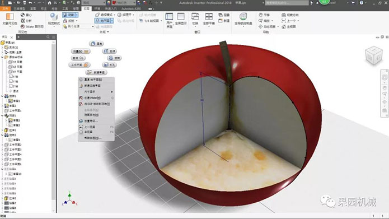
Task: Click the Home icon in quick access toolbar
Action: (50, 3)
